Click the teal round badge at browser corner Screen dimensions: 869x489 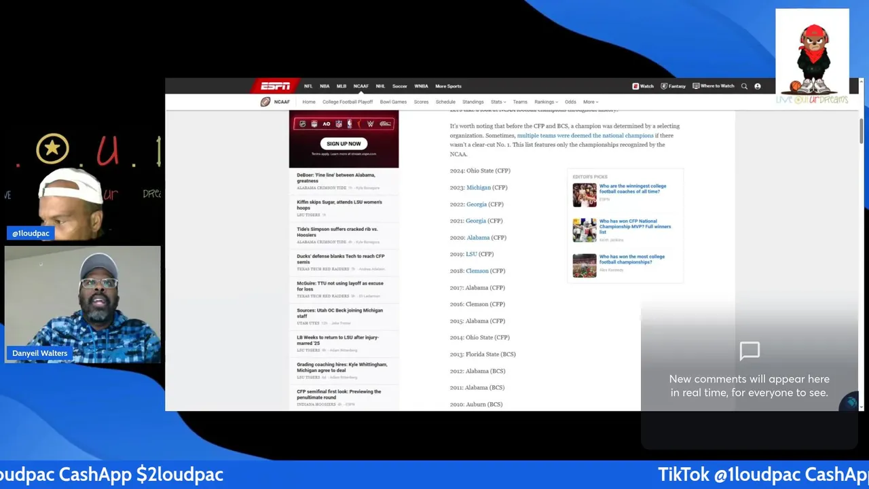coord(850,402)
